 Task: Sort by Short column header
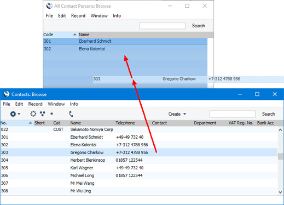(x=39, y=123)
